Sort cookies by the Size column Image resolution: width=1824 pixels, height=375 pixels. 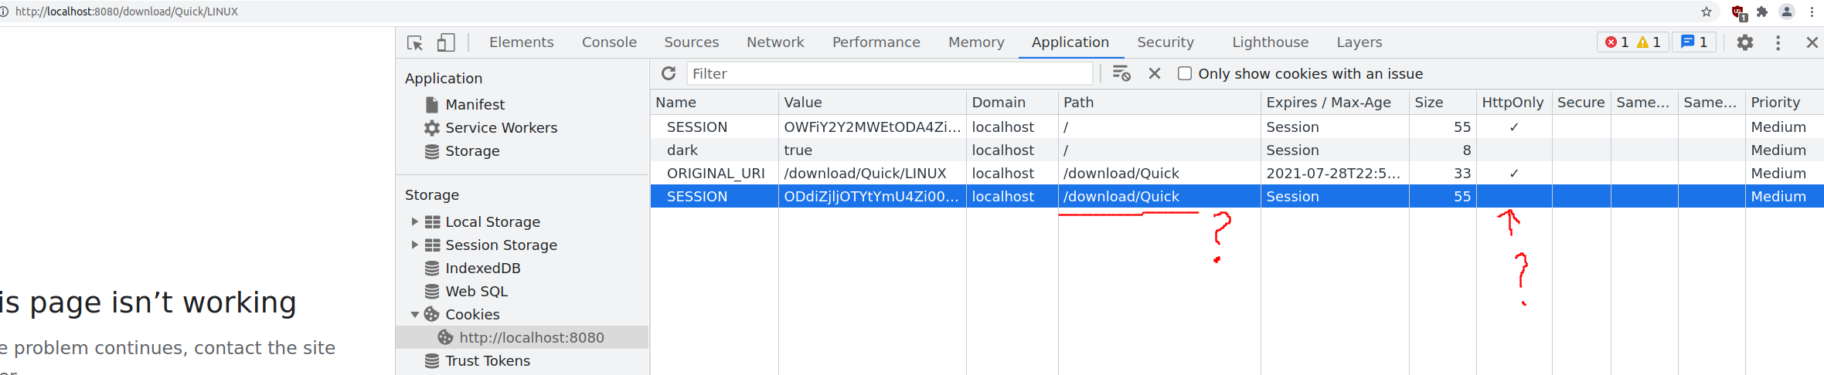1443,102
